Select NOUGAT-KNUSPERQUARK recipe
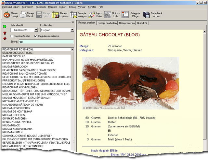 point(36,129)
